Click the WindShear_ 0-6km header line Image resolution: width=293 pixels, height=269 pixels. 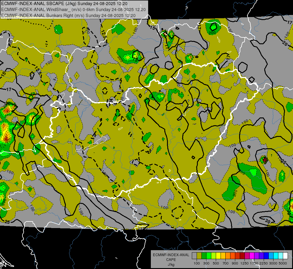pyautogui.click(x=73, y=10)
